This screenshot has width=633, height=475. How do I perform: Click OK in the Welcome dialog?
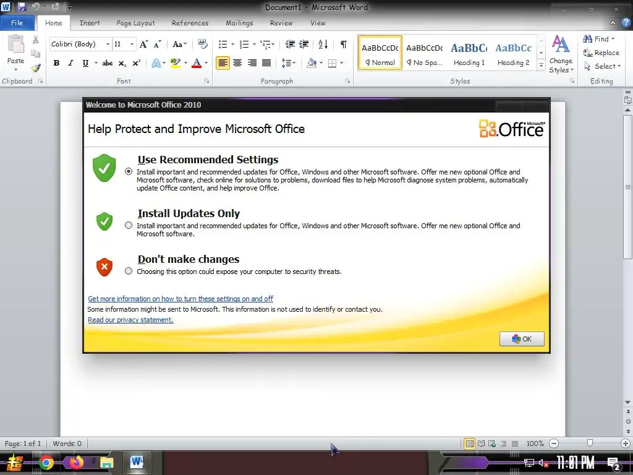tap(522, 339)
